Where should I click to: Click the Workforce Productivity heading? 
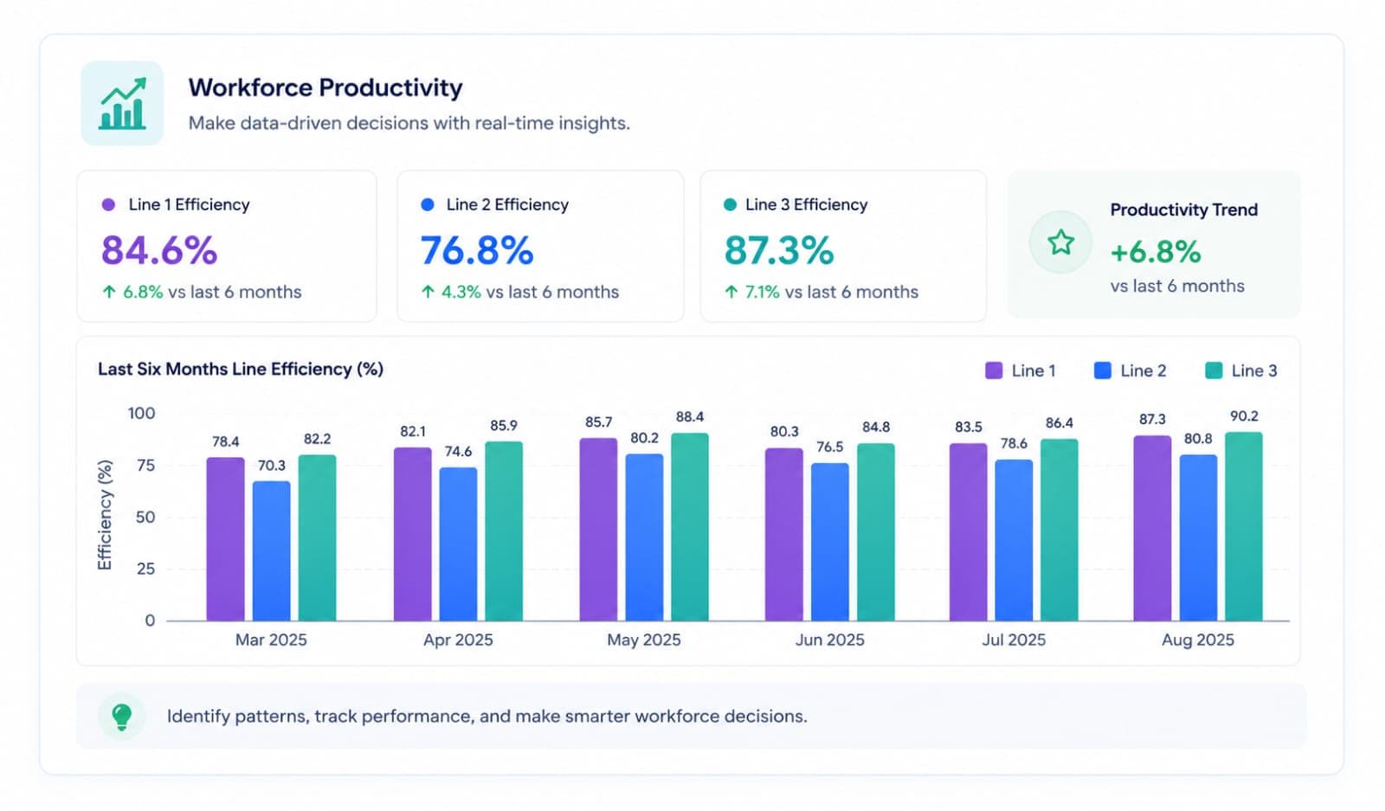click(x=325, y=87)
